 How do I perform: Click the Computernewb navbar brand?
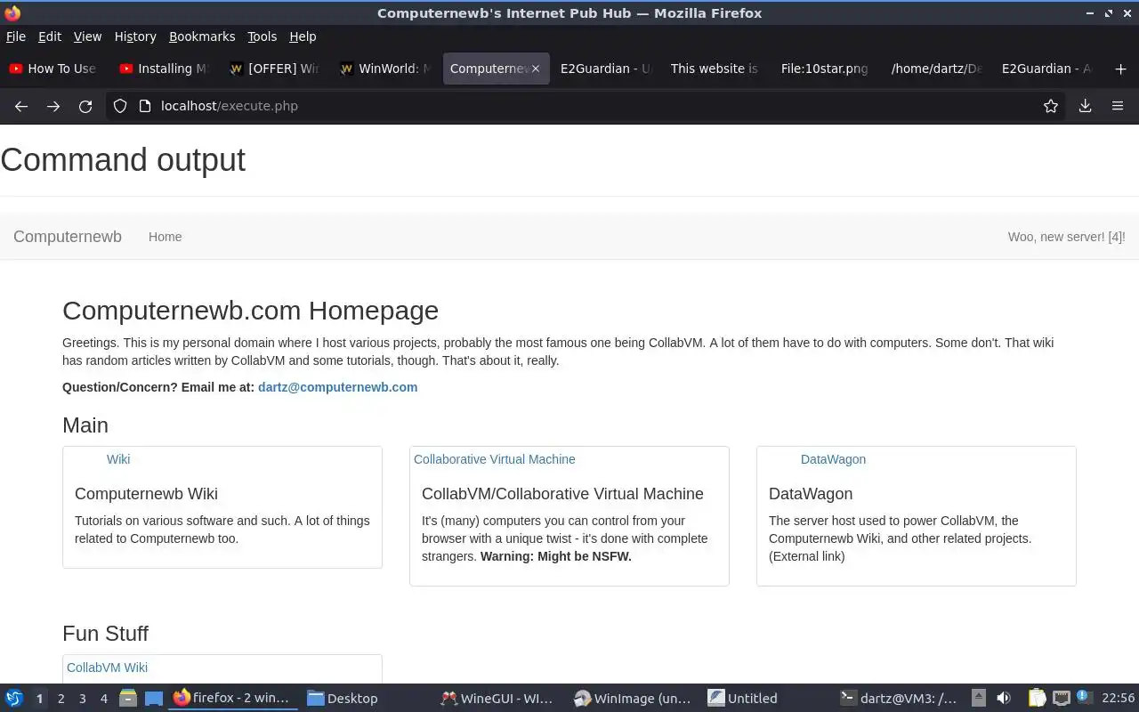tap(68, 237)
